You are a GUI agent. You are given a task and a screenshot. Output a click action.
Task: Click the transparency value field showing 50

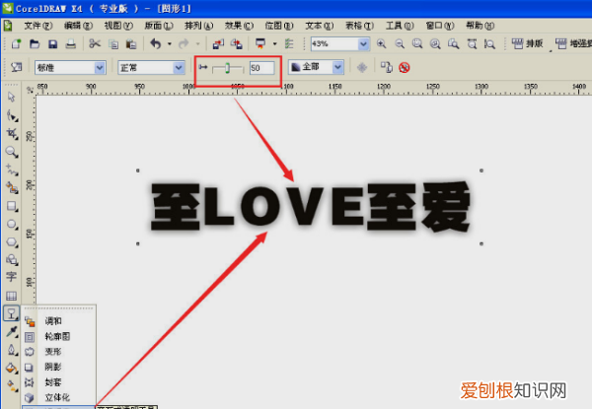(262, 68)
